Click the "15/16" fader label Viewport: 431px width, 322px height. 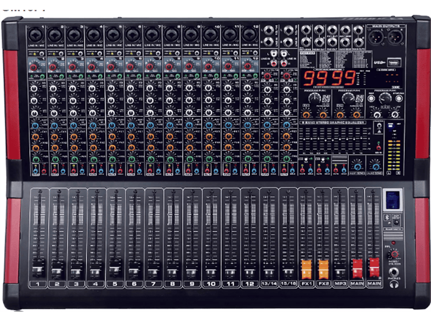coord(288,284)
